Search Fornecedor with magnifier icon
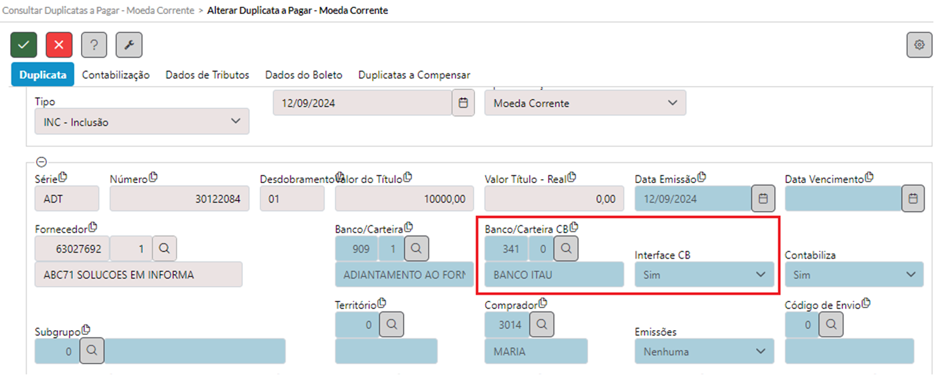The height and width of the screenshot is (383, 936). tap(164, 249)
